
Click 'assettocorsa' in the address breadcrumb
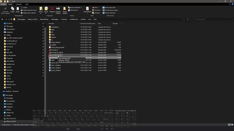click(x=74, y=19)
